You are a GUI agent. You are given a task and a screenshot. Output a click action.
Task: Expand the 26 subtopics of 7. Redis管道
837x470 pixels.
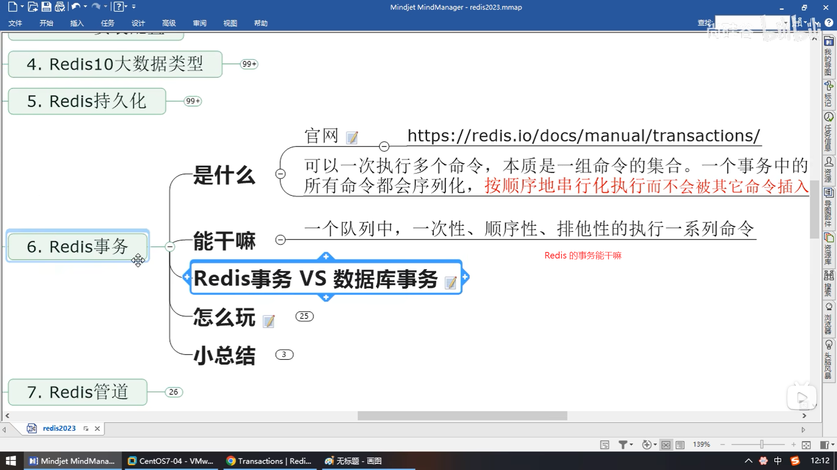174,392
